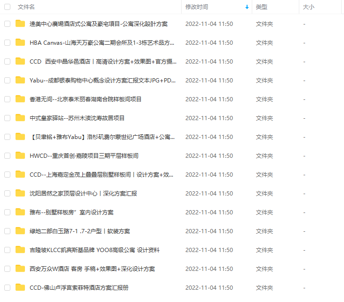
Task: Open CCD 西安中晶华邑酒店丨高清设计方案 folder name
Action: (x=103, y=62)
